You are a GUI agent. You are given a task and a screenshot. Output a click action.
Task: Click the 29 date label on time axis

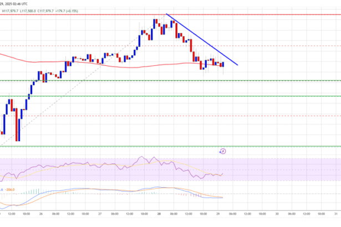pyautogui.click(x=217, y=213)
